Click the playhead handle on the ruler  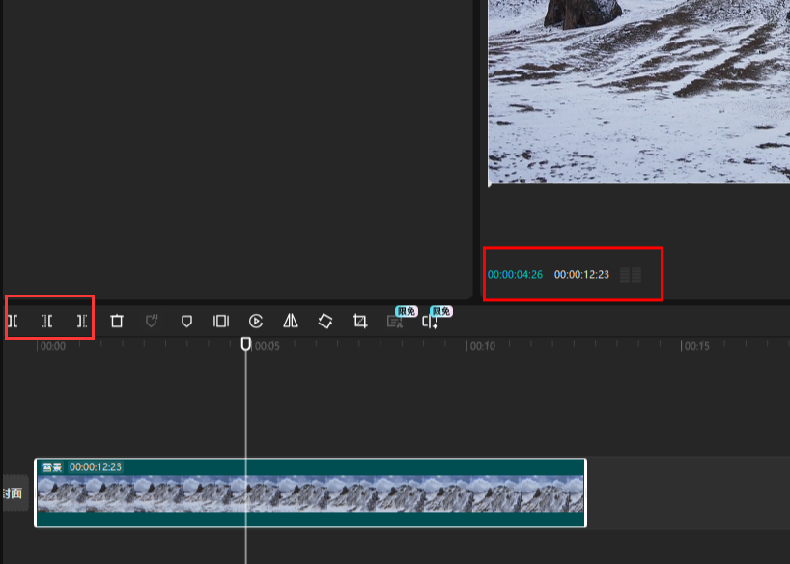pyautogui.click(x=246, y=344)
